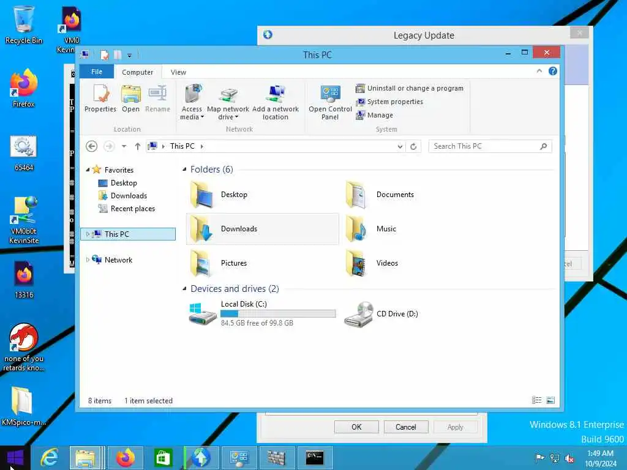The width and height of the screenshot is (627, 470).
Task: Open the Explorer Help icon
Action: [553, 71]
